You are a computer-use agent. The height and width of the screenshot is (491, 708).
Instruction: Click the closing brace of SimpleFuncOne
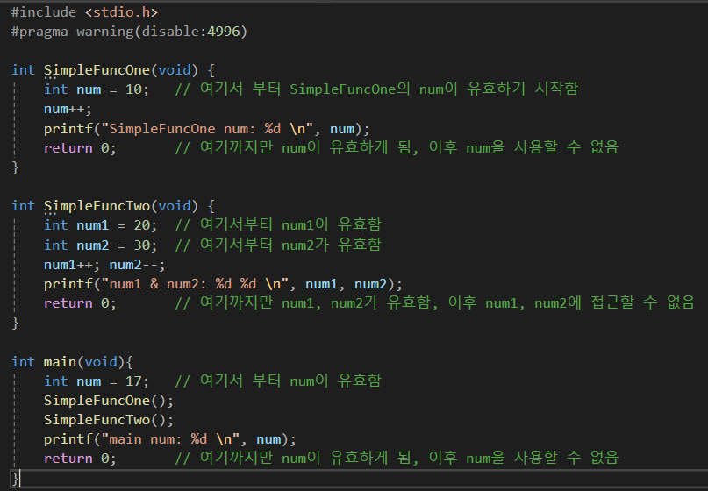point(15,167)
